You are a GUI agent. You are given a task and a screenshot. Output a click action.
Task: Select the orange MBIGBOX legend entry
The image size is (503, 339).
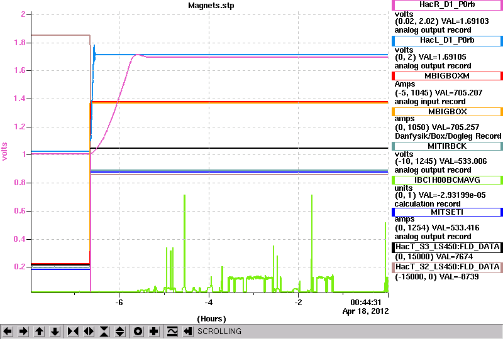pos(447,112)
